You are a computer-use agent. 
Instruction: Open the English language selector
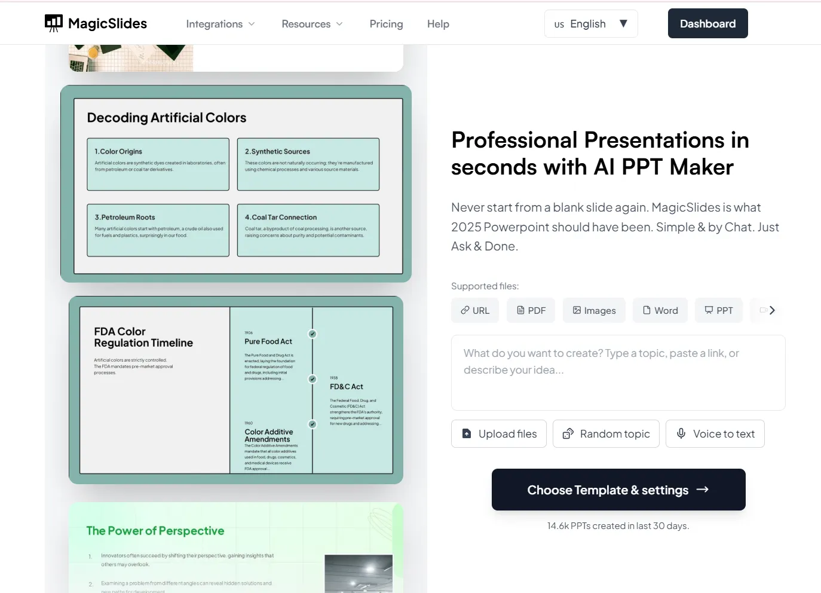(591, 24)
